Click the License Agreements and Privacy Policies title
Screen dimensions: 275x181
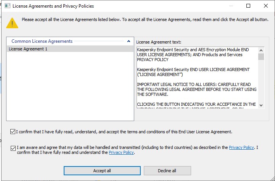53,6
